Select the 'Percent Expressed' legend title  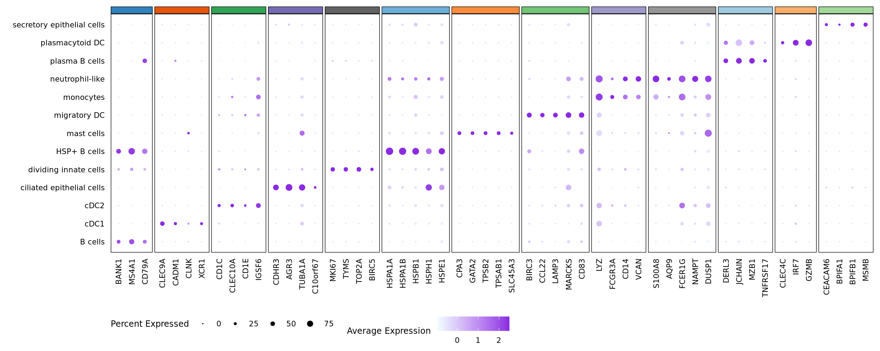point(149,324)
